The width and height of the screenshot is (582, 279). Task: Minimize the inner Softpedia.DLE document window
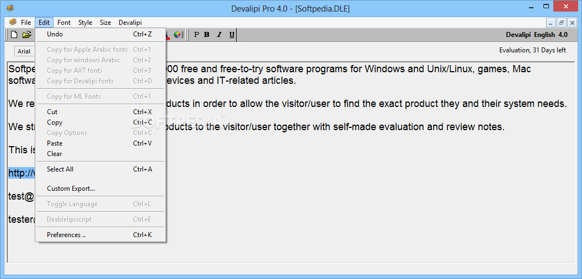551,23
